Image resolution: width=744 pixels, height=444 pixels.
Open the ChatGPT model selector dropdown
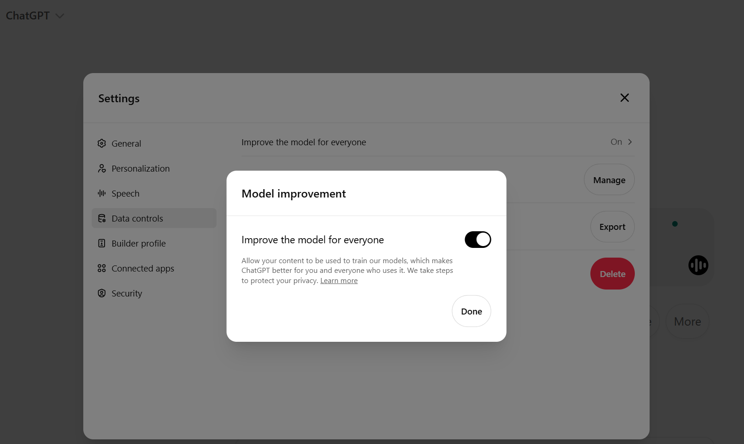[x=35, y=16]
